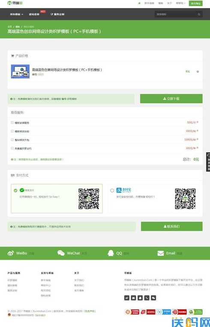Viewport: 210px width, 327px height.
Task: Click the green 立即下载 download button
Action: pyautogui.click(x=171, y=99)
